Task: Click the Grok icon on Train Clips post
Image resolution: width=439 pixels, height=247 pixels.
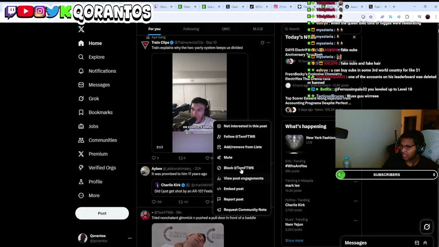Action: tap(262, 43)
